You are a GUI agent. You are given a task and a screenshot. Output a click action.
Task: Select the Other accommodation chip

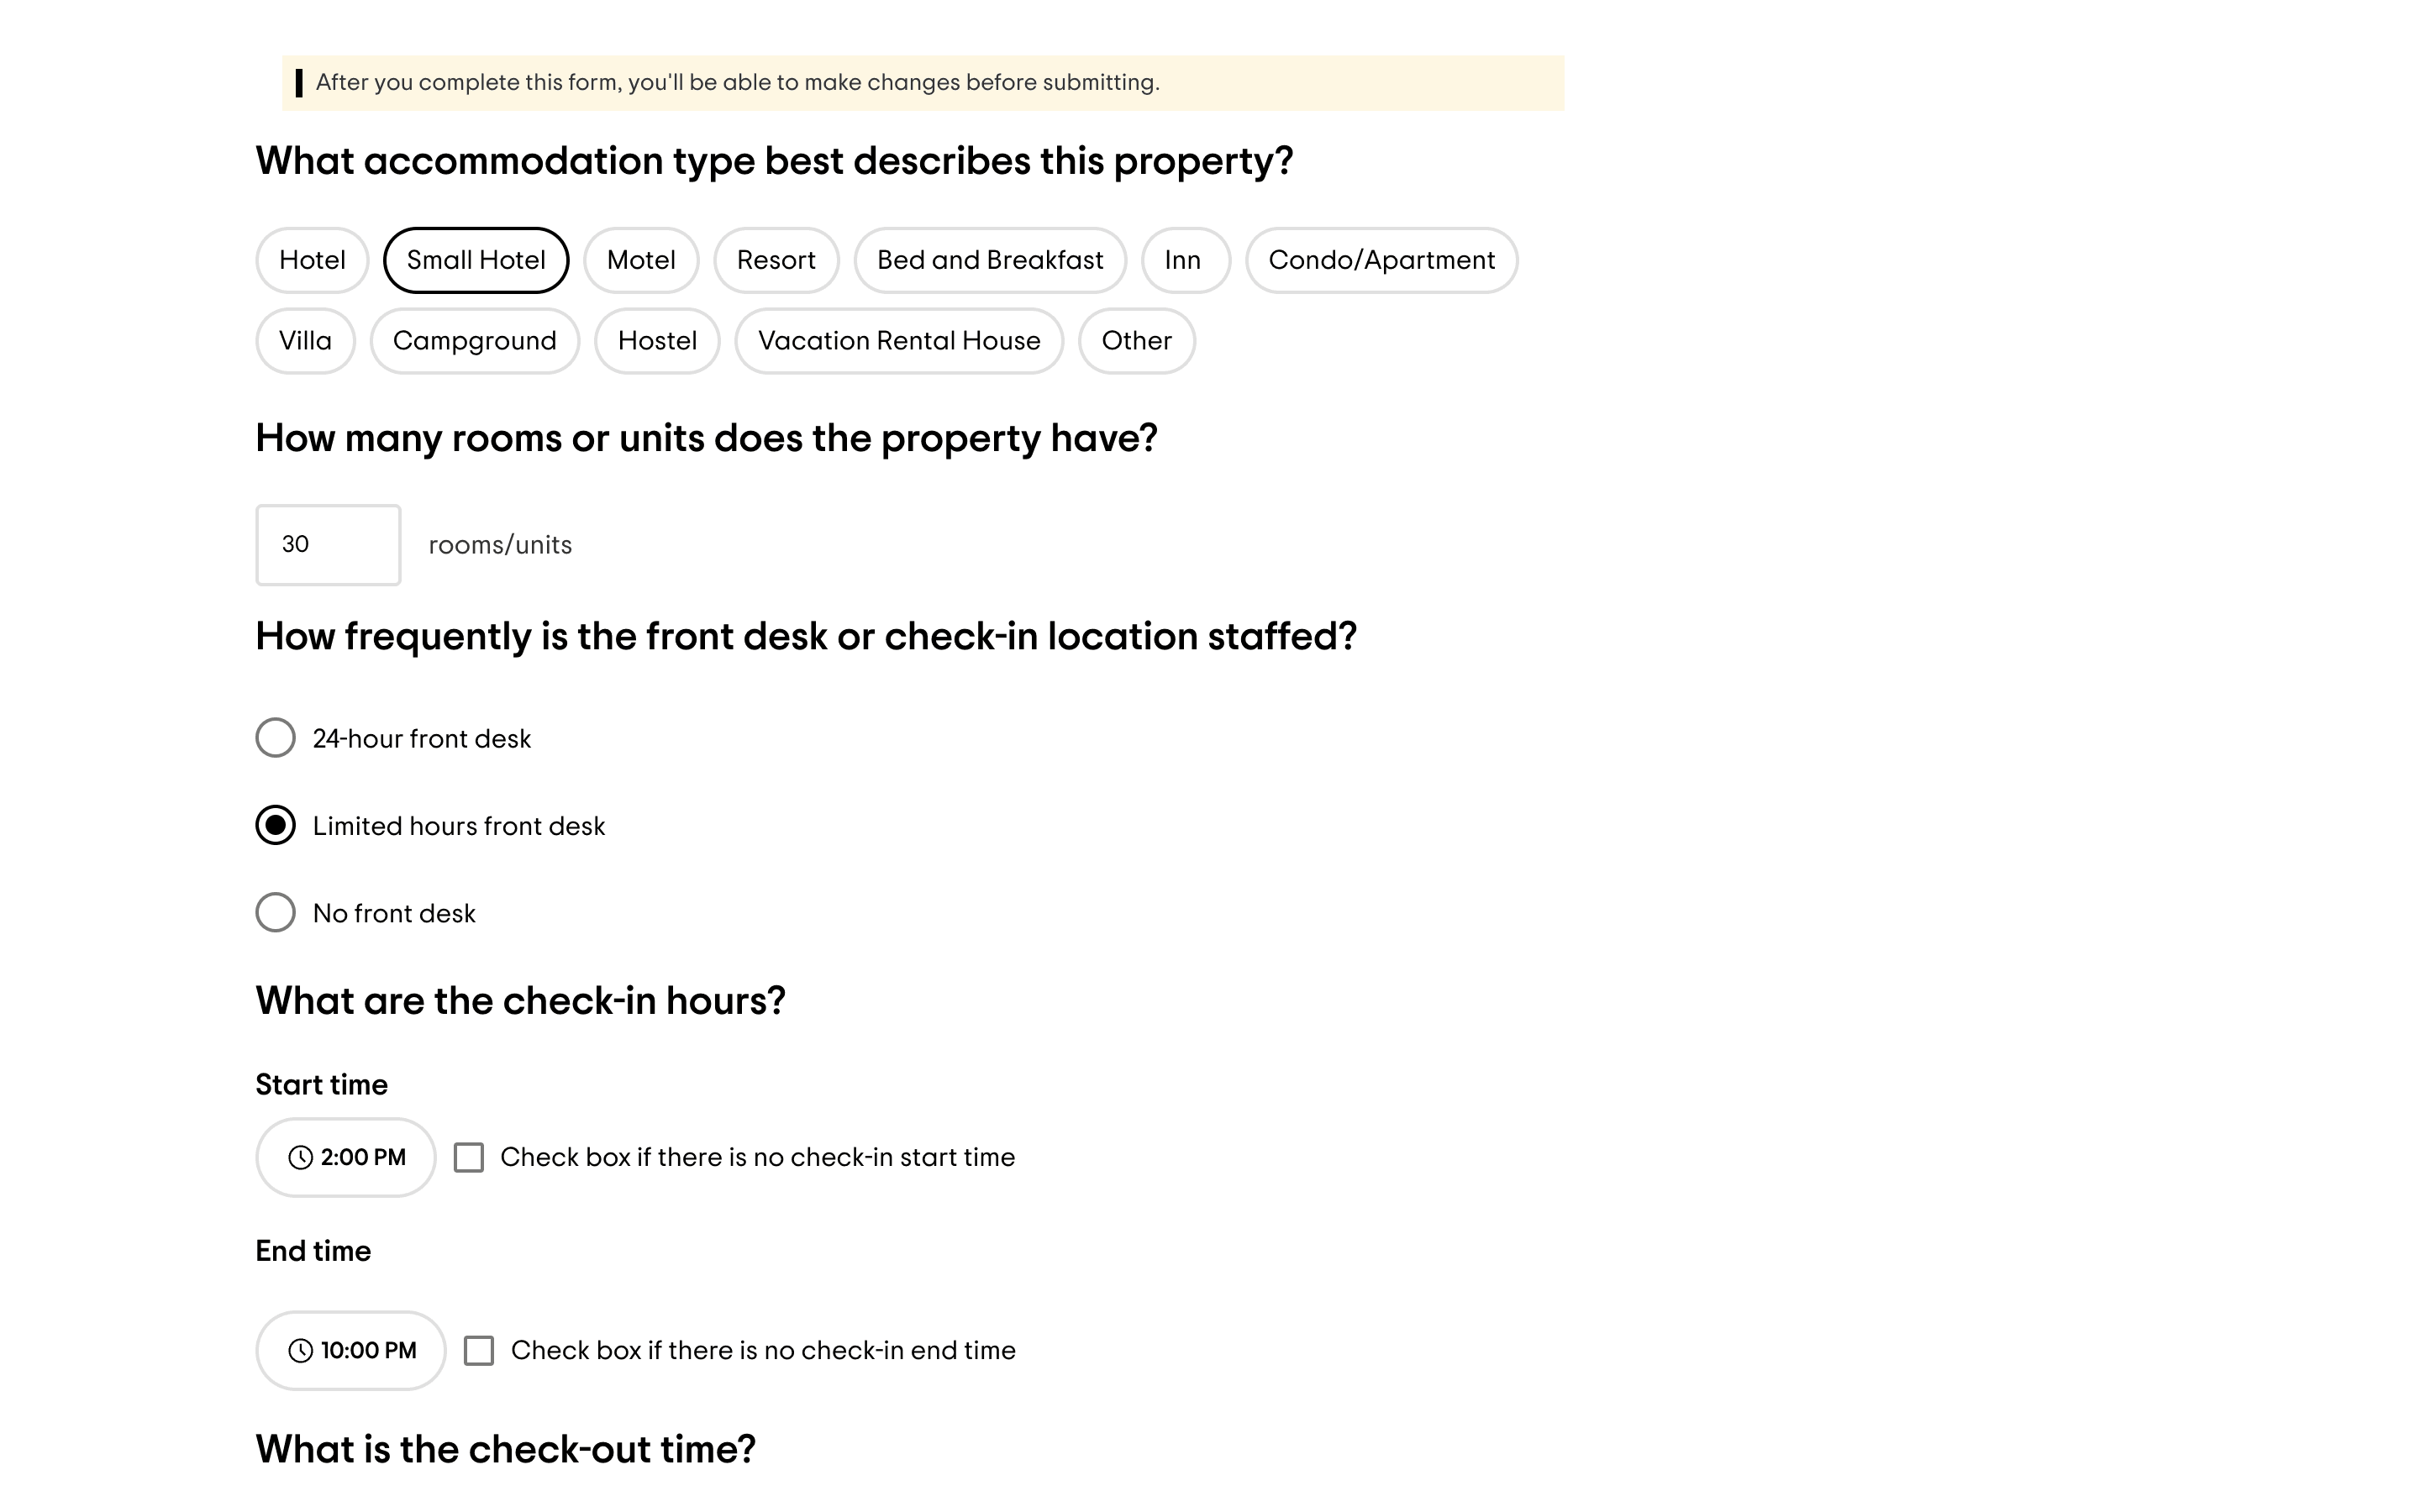click(x=1136, y=341)
